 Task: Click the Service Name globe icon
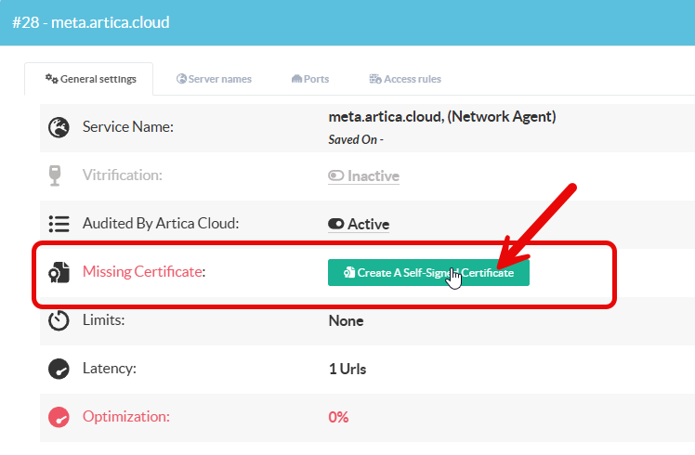point(59,127)
